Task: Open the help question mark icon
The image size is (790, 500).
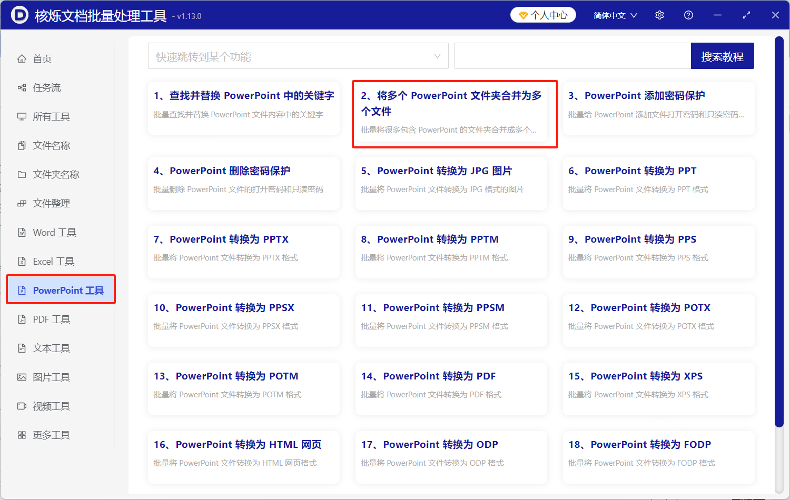Action: (688, 15)
